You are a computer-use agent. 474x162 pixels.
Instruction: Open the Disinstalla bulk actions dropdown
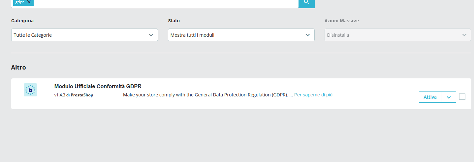click(x=397, y=35)
